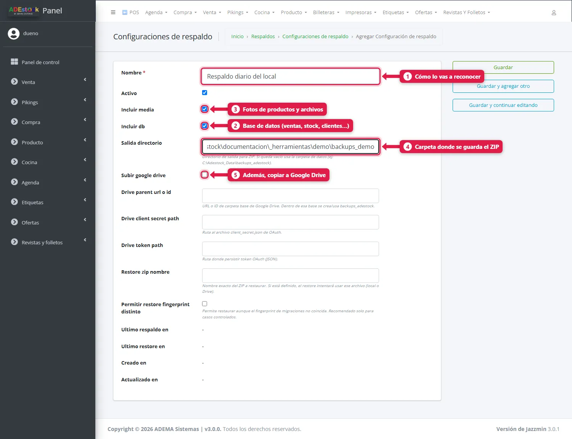Click the ADEstock Panel logo
The width and height of the screenshot is (572, 439).
point(35,11)
